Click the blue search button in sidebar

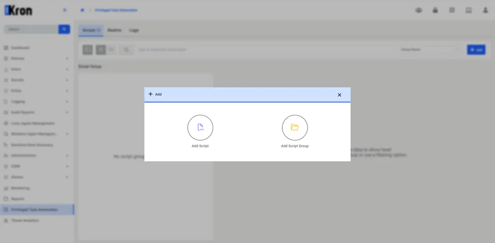tap(64, 29)
